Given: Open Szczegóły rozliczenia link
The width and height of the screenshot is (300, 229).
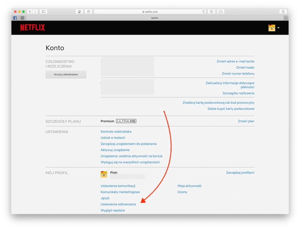Looking at the screenshot, I should click(238, 93).
